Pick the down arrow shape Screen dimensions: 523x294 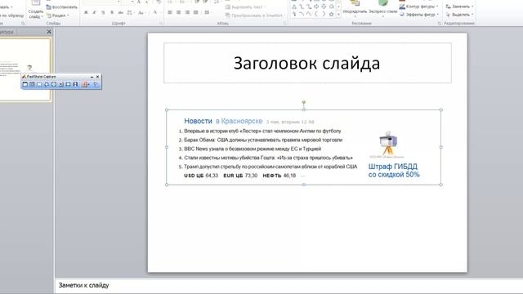324,7
